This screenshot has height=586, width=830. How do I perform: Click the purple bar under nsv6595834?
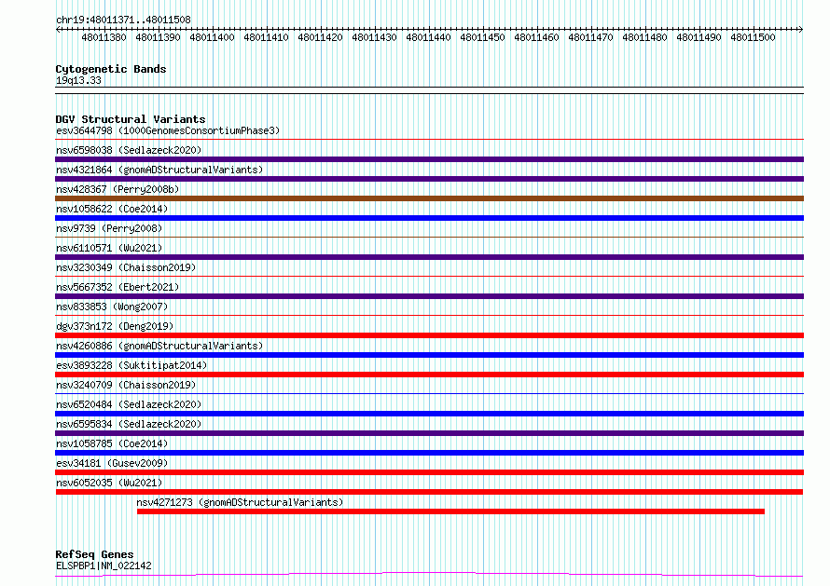pyautogui.click(x=429, y=433)
